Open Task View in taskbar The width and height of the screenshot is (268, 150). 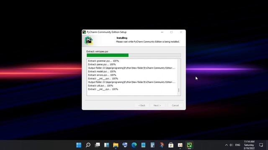pos(97,145)
